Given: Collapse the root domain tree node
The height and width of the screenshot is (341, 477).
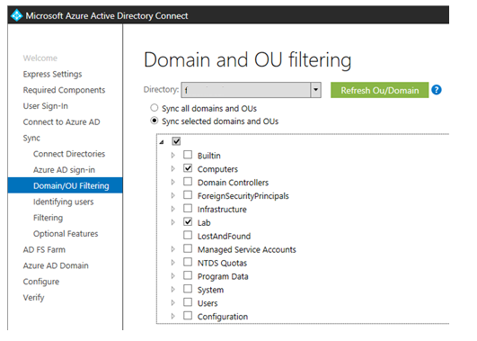Looking at the screenshot, I should (162, 141).
